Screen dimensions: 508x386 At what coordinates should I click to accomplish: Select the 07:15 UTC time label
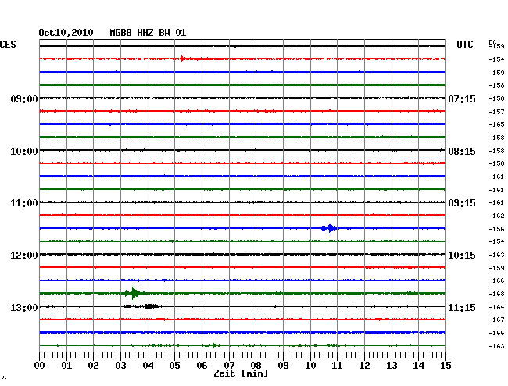462,98
